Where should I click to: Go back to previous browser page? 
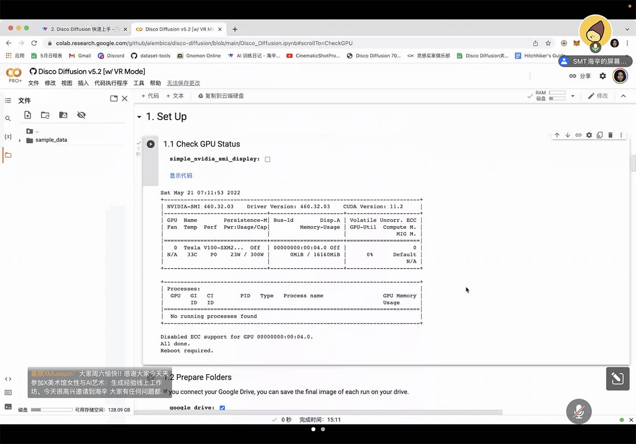tap(9, 43)
